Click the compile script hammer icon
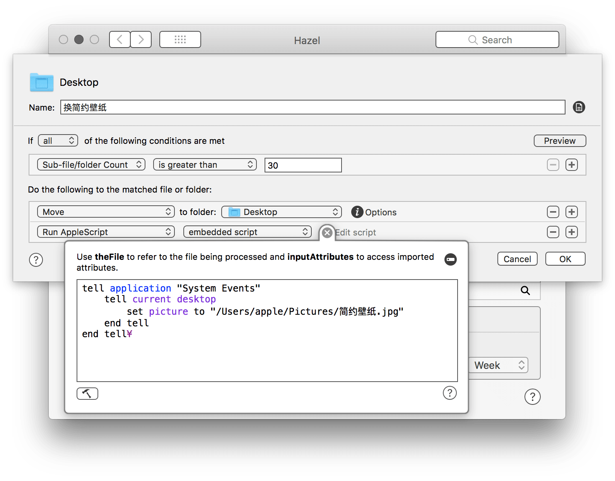Screen dimensions: 615x481 coord(87,394)
